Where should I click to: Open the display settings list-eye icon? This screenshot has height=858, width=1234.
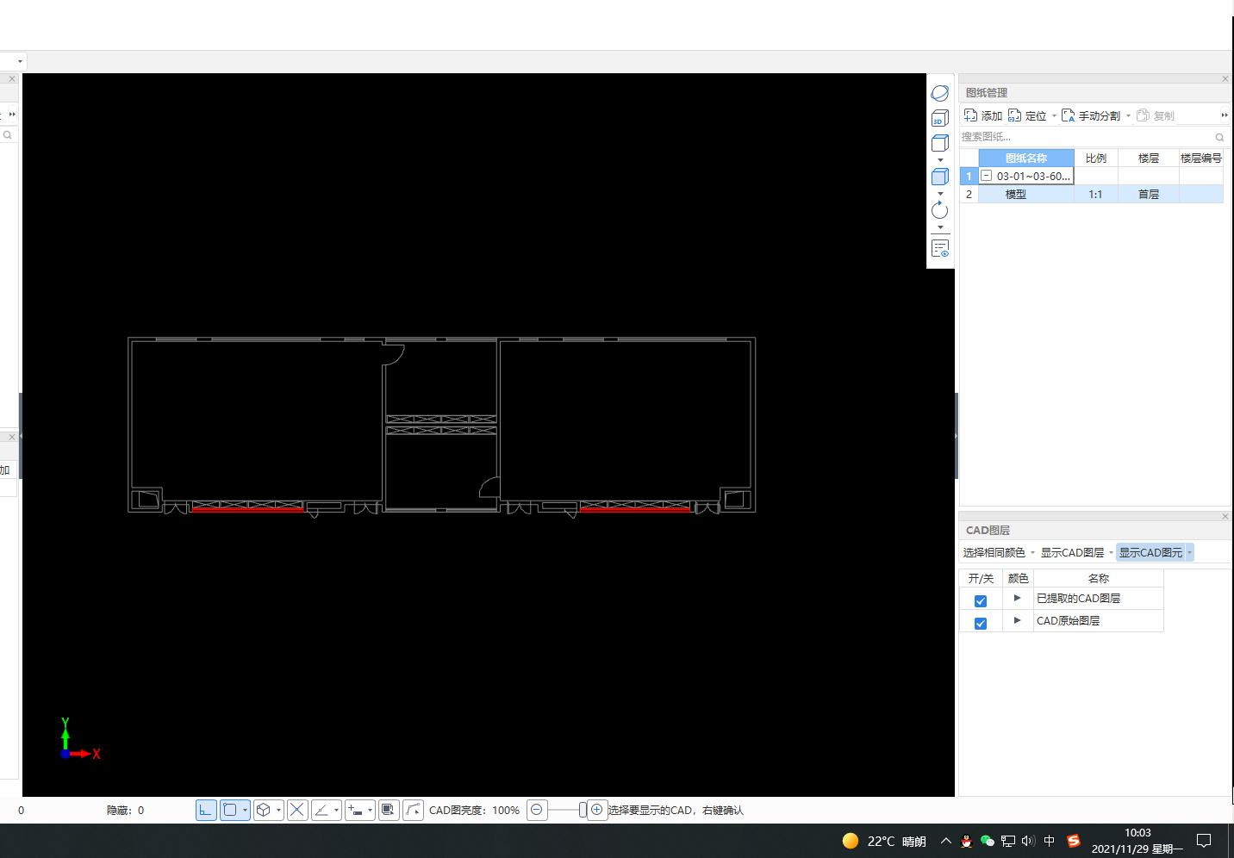pyautogui.click(x=940, y=248)
